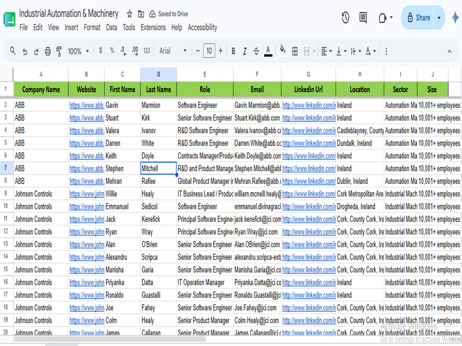Image resolution: width=462 pixels, height=346 pixels.
Task: Select the cell IT Operation Manager
Action: tap(205, 282)
